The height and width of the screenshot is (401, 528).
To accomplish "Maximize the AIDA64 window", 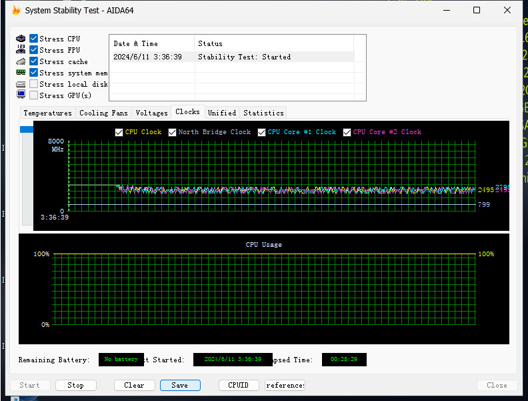I will [477, 10].
